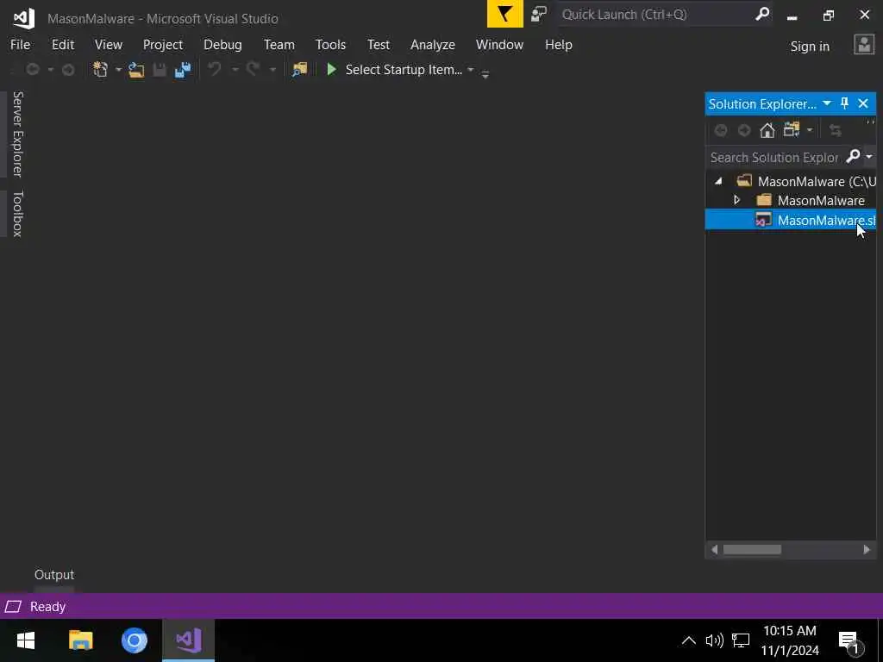The image size is (883, 662).
Task: Open the Edit menu
Action: click(63, 45)
